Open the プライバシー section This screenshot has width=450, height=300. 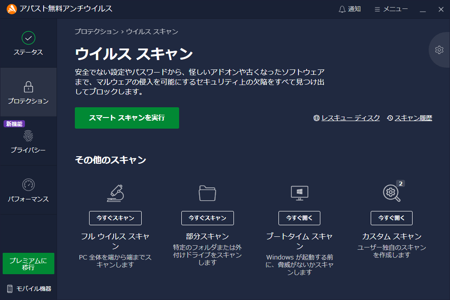point(29,141)
